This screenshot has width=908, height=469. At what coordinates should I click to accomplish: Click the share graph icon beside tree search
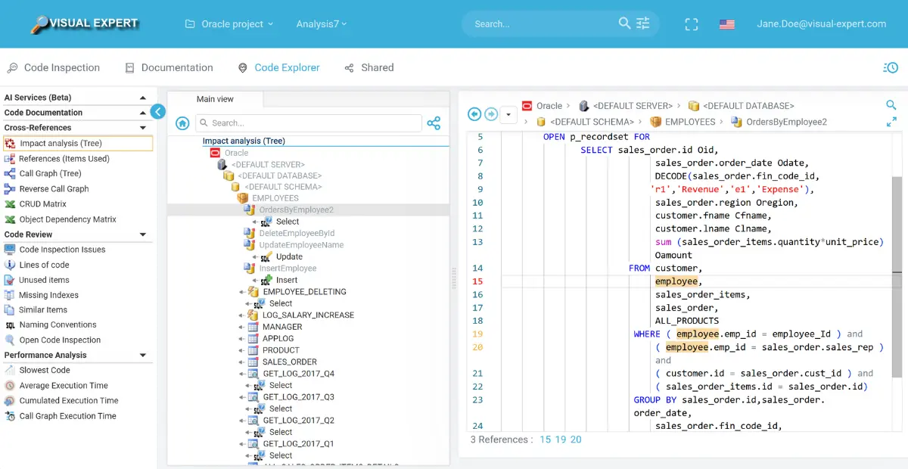(x=434, y=123)
